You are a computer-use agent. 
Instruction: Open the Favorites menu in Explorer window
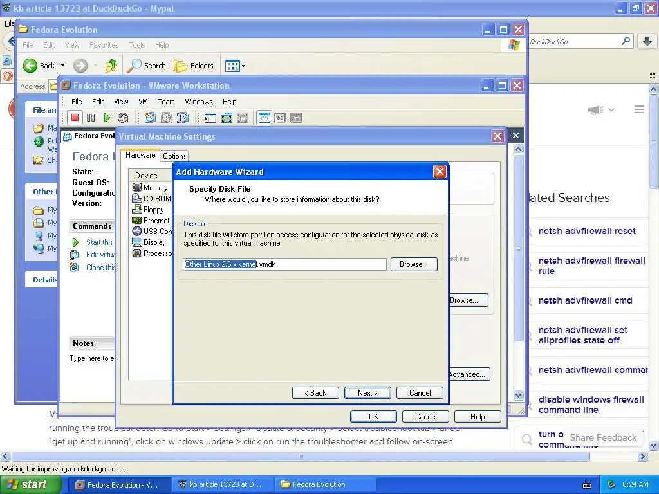[x=104, y=45]
